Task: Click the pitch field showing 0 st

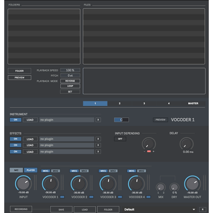Action: [70, 76]
